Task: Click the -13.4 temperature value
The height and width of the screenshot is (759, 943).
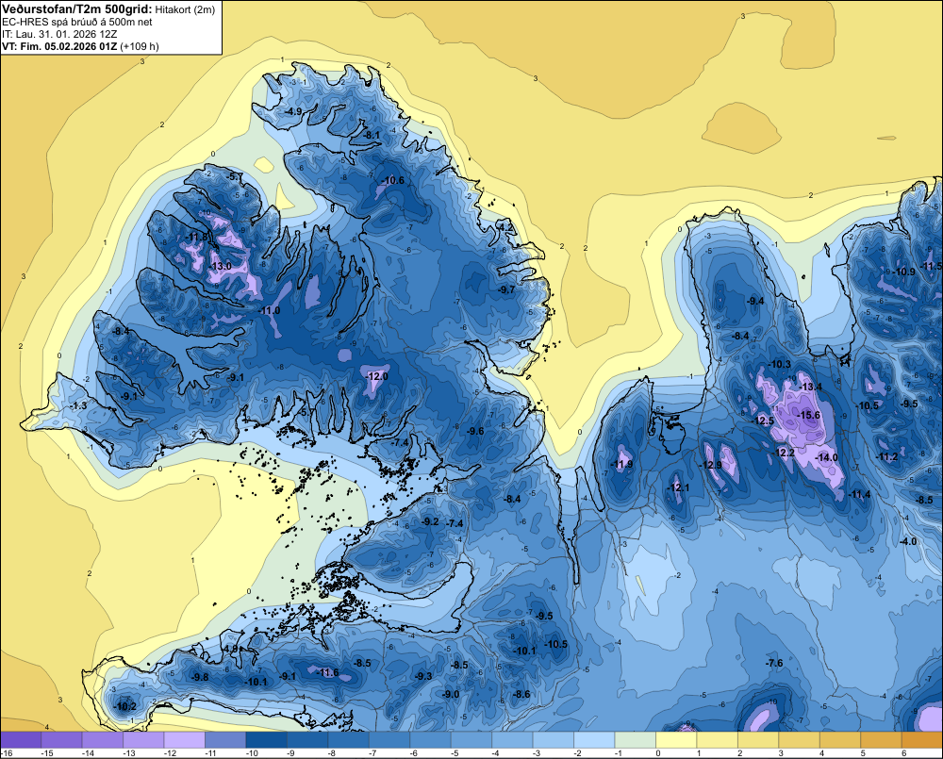Action: point(810,387)
